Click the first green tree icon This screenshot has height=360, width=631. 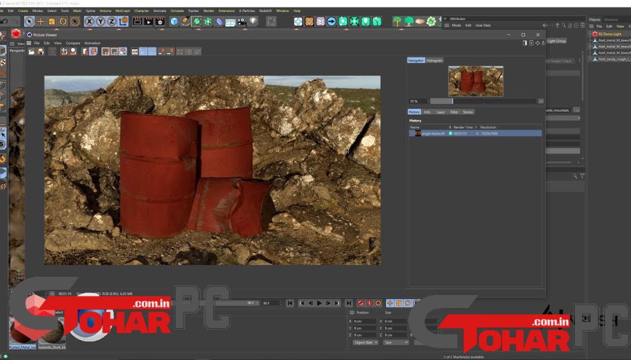[x=397, y=21]
